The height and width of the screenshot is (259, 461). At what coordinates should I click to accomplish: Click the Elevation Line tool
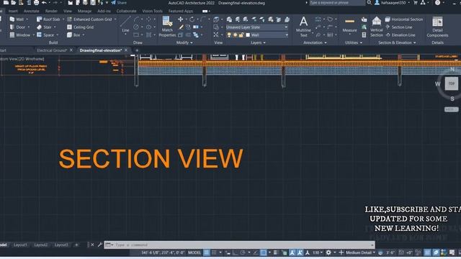[x=400, y=35]
